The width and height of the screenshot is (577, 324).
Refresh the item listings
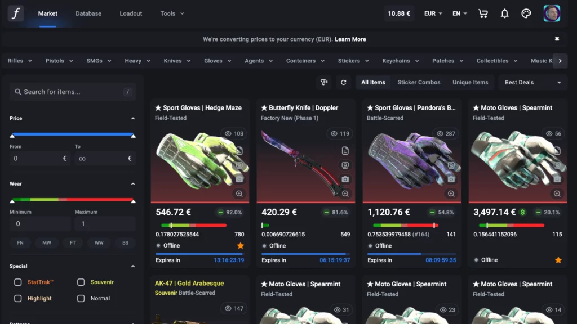[x=343, y=82]
